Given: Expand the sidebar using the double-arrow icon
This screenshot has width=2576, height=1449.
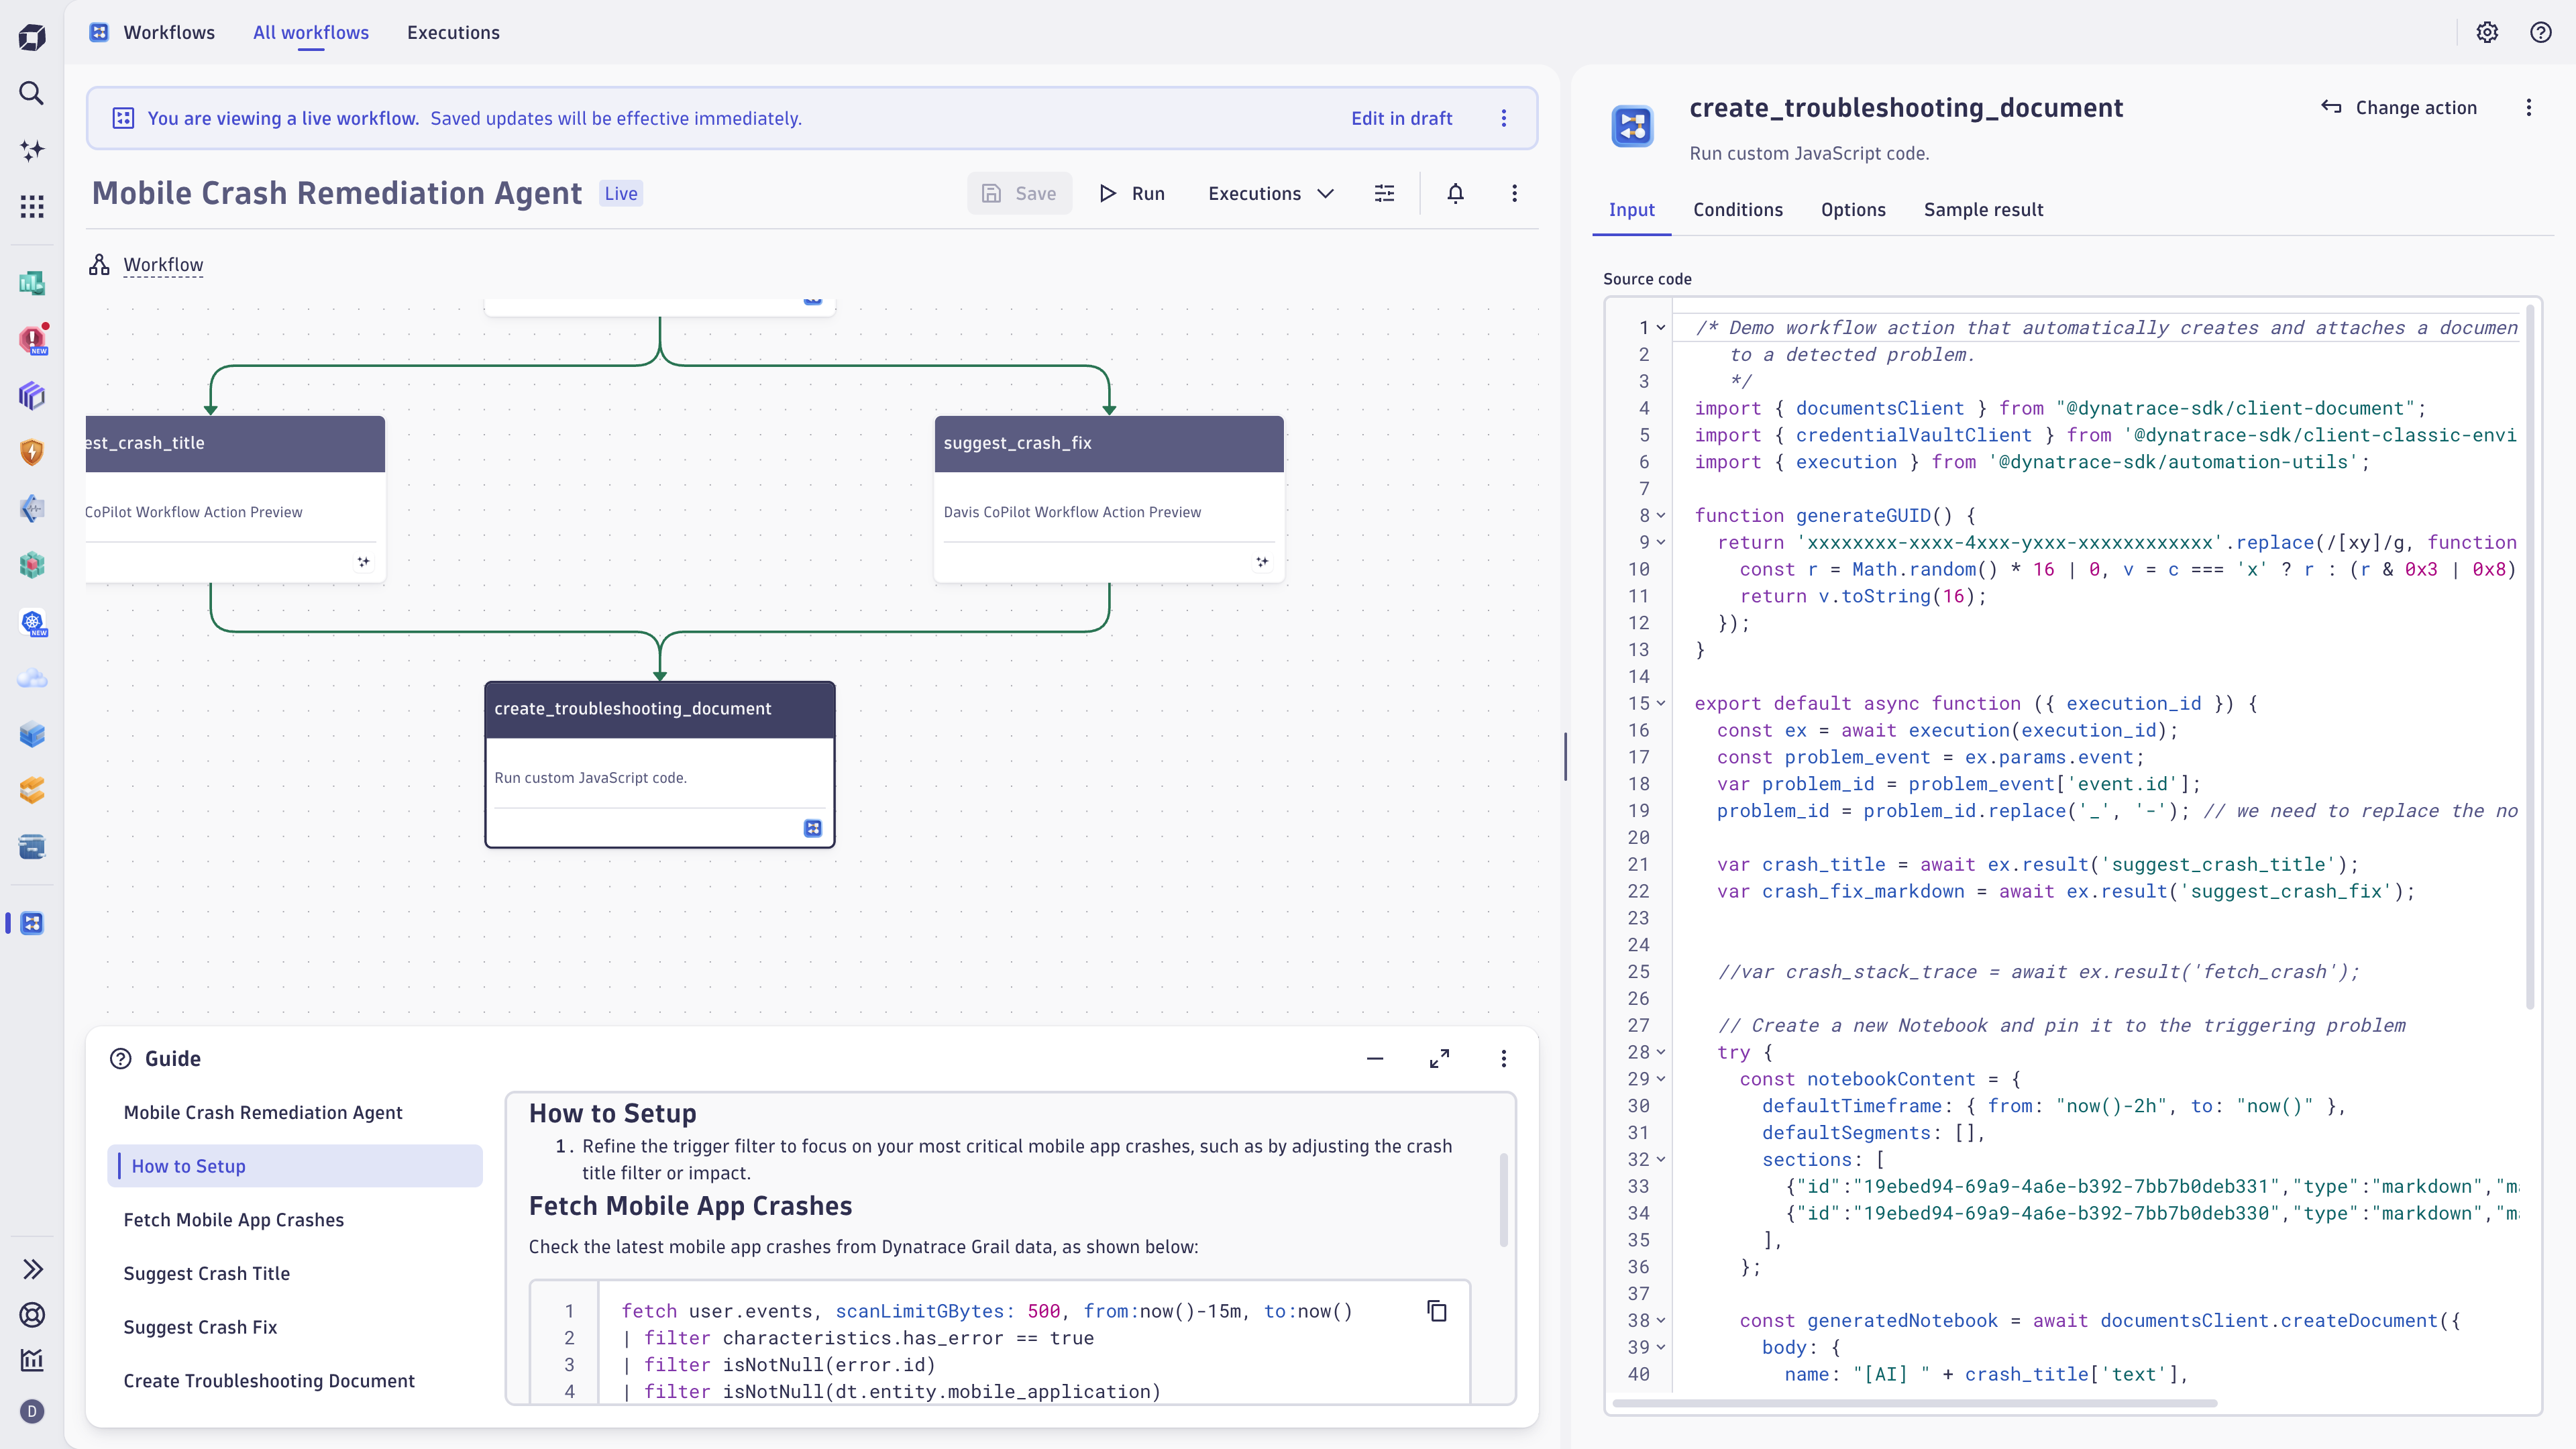Looking at the screenshot, I should [32, 1268].
